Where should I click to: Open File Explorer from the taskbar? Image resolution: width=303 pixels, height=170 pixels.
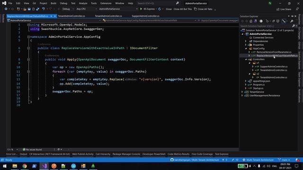pos(15,166)
